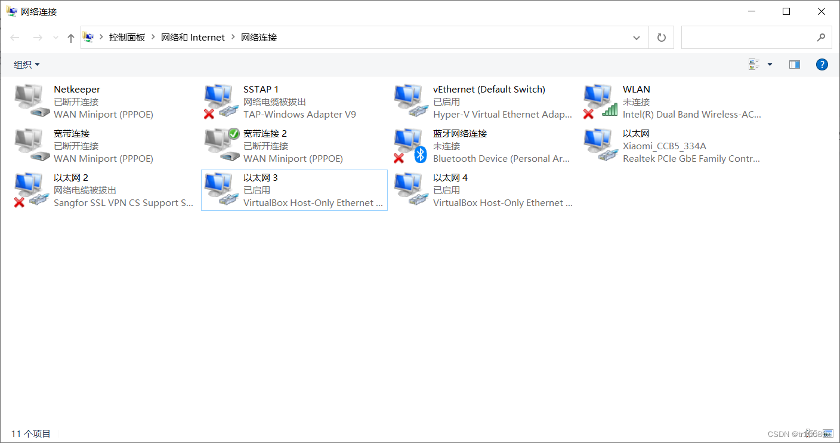The width and height of the screenshot is (840, 443).
Task: Click the Help question mark icon
Action: coord(822,64)
